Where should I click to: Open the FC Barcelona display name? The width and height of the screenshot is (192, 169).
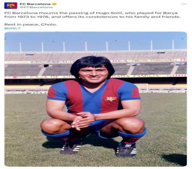35,4
